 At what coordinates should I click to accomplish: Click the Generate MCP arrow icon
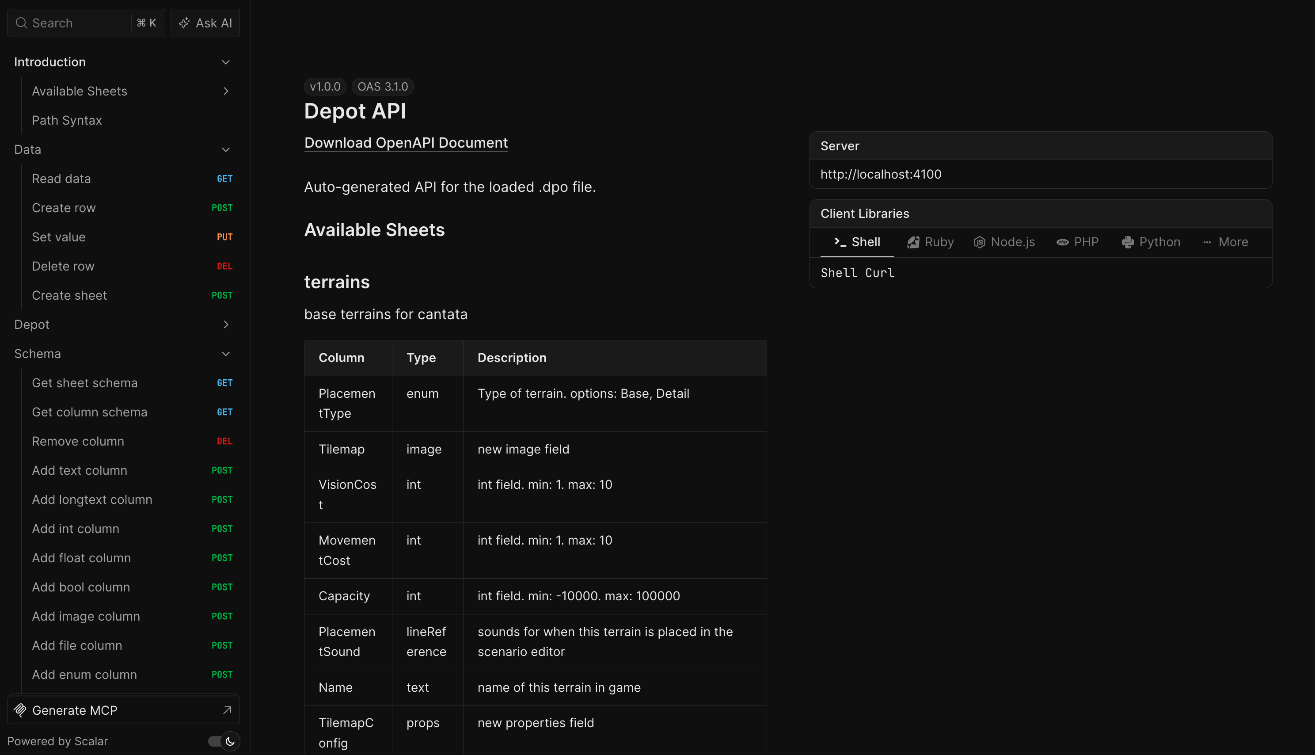pyautogui.click(x=227, y=710)
